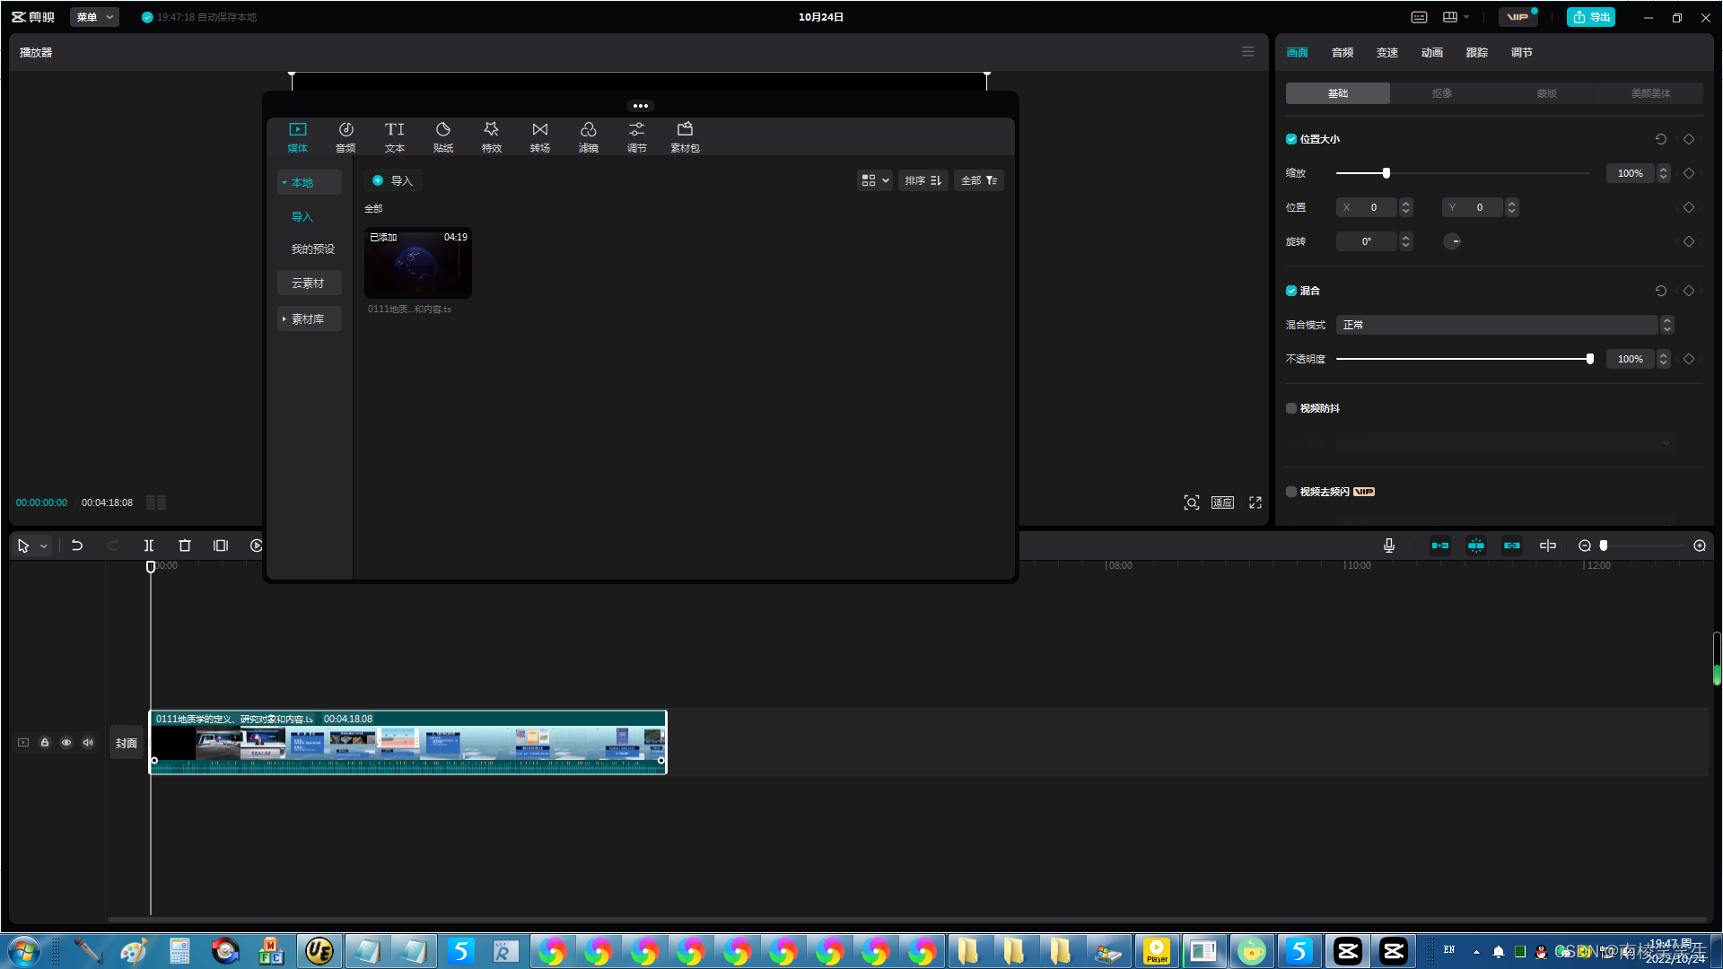Open the 混合模式 dropdown
Viewport: 1723px width, 969px height.
1497,325
